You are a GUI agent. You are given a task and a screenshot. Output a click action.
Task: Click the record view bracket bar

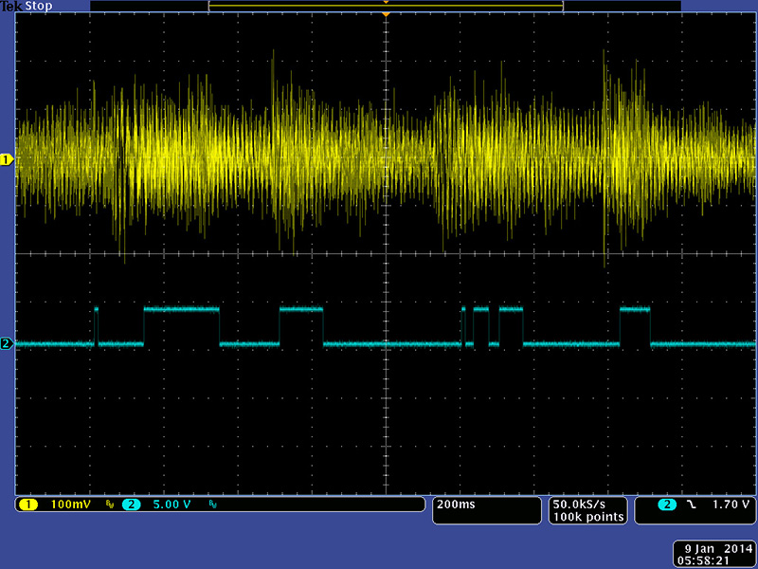pos(386,6)
